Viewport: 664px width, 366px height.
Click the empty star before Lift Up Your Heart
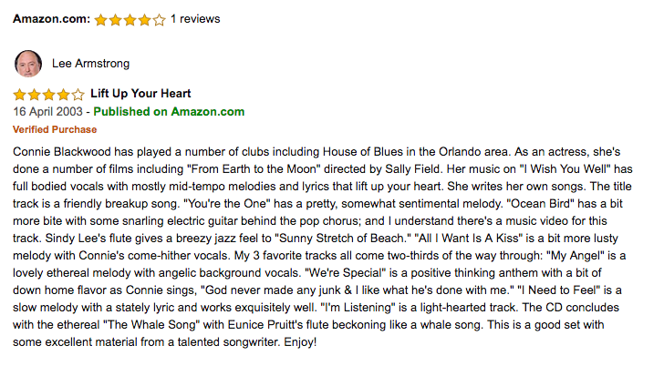78,95
